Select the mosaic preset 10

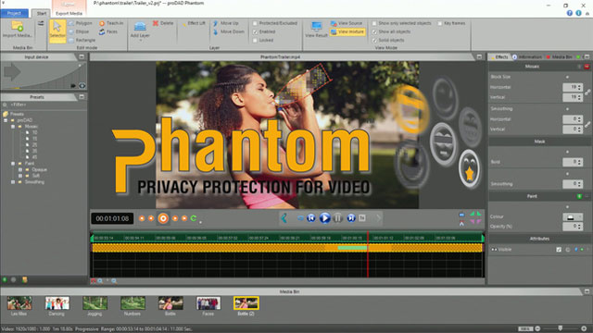pos(34,132)
